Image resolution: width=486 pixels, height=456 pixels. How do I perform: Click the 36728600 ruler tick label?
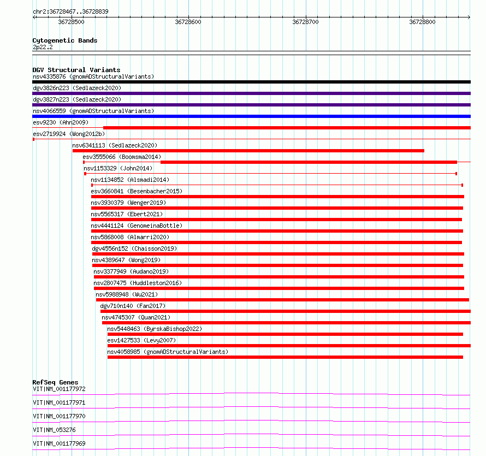pos(188,22)
